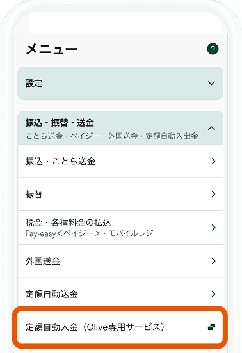Click the arrow next to 振込・ことら送金

pos(213,161)
